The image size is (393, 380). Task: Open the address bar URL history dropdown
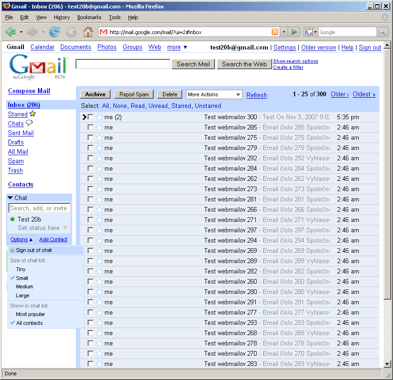(x=284, y=32)
